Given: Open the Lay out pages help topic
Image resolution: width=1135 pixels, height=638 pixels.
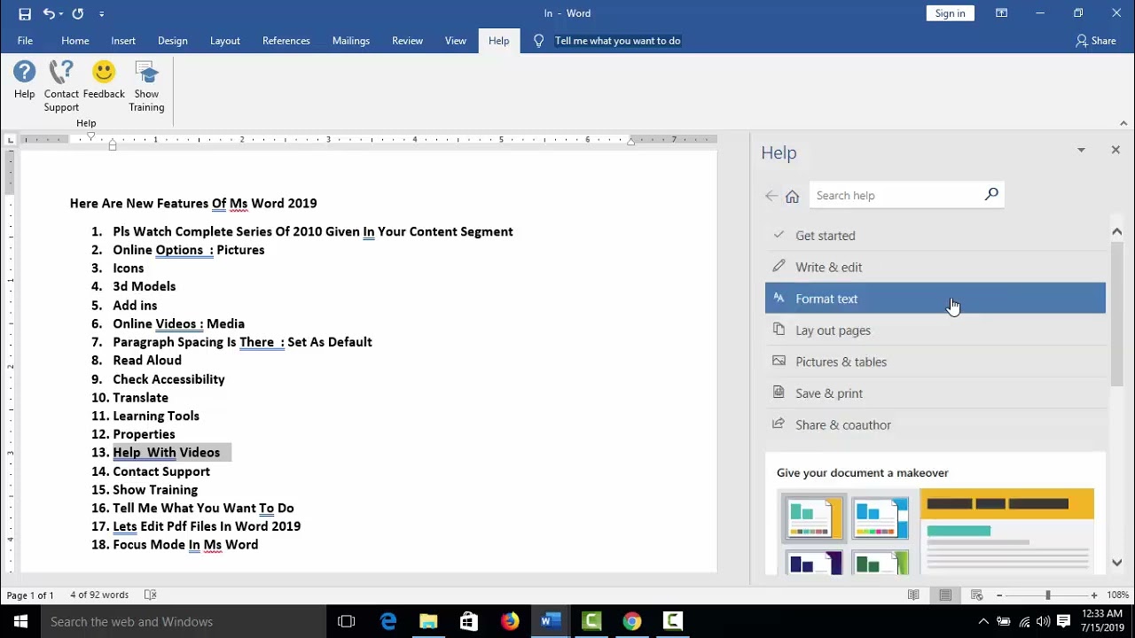Looking at the screenshot, I should [x=935, y=331].
